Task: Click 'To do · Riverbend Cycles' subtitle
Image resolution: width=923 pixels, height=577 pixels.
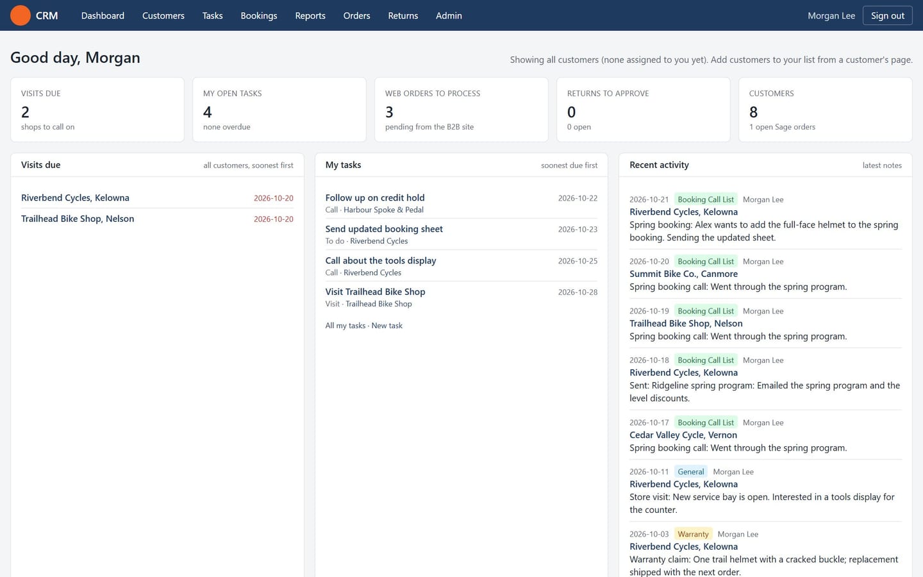Action: click(367, 241)
